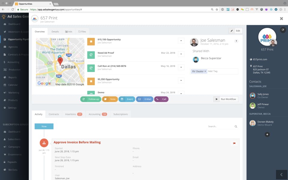This screenshot has height=180, width=288.
Task: Close the 657 Print panel with X
Action: 281,19
